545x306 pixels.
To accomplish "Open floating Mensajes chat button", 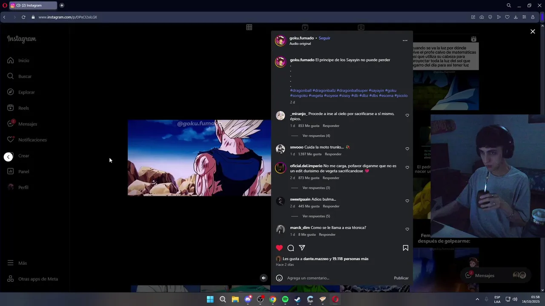I will pyautogui.click(x=496, y=275).
